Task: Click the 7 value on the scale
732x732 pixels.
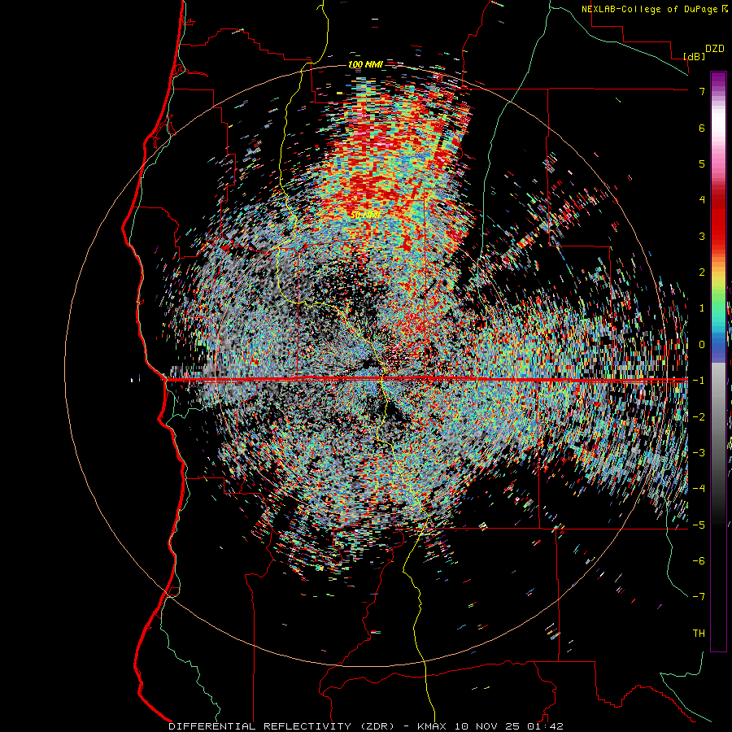Action: click(x=702, y=91)
